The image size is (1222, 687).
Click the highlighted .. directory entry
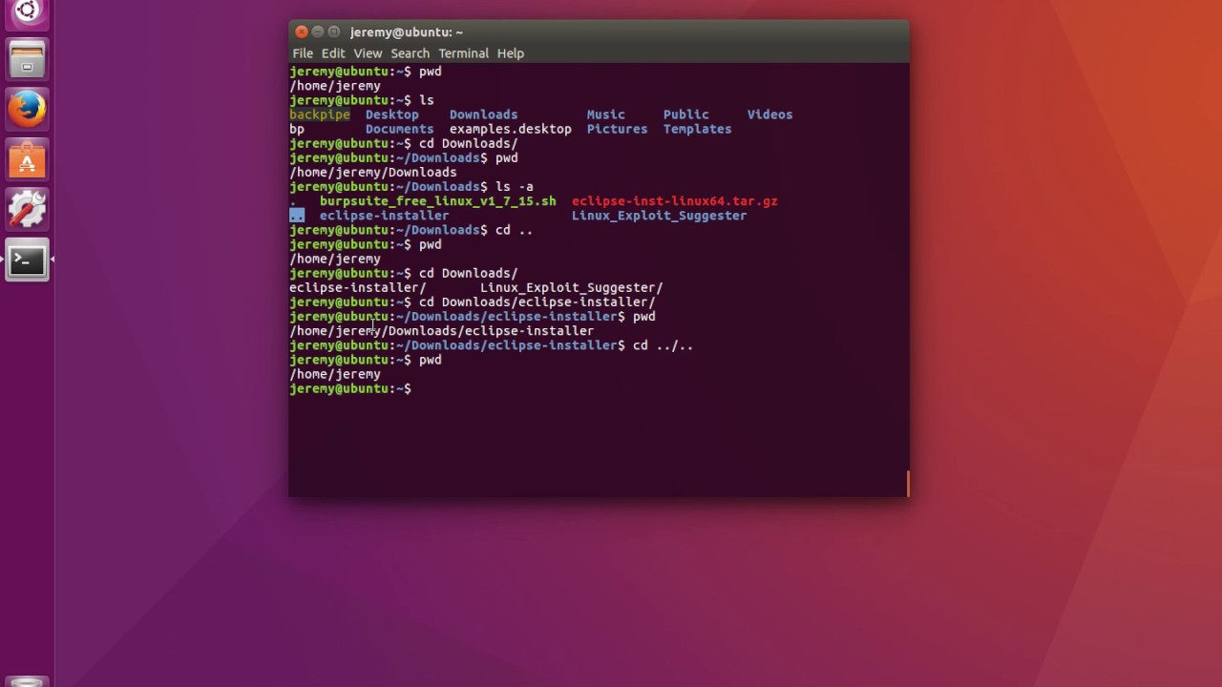(x=297, y=216)
